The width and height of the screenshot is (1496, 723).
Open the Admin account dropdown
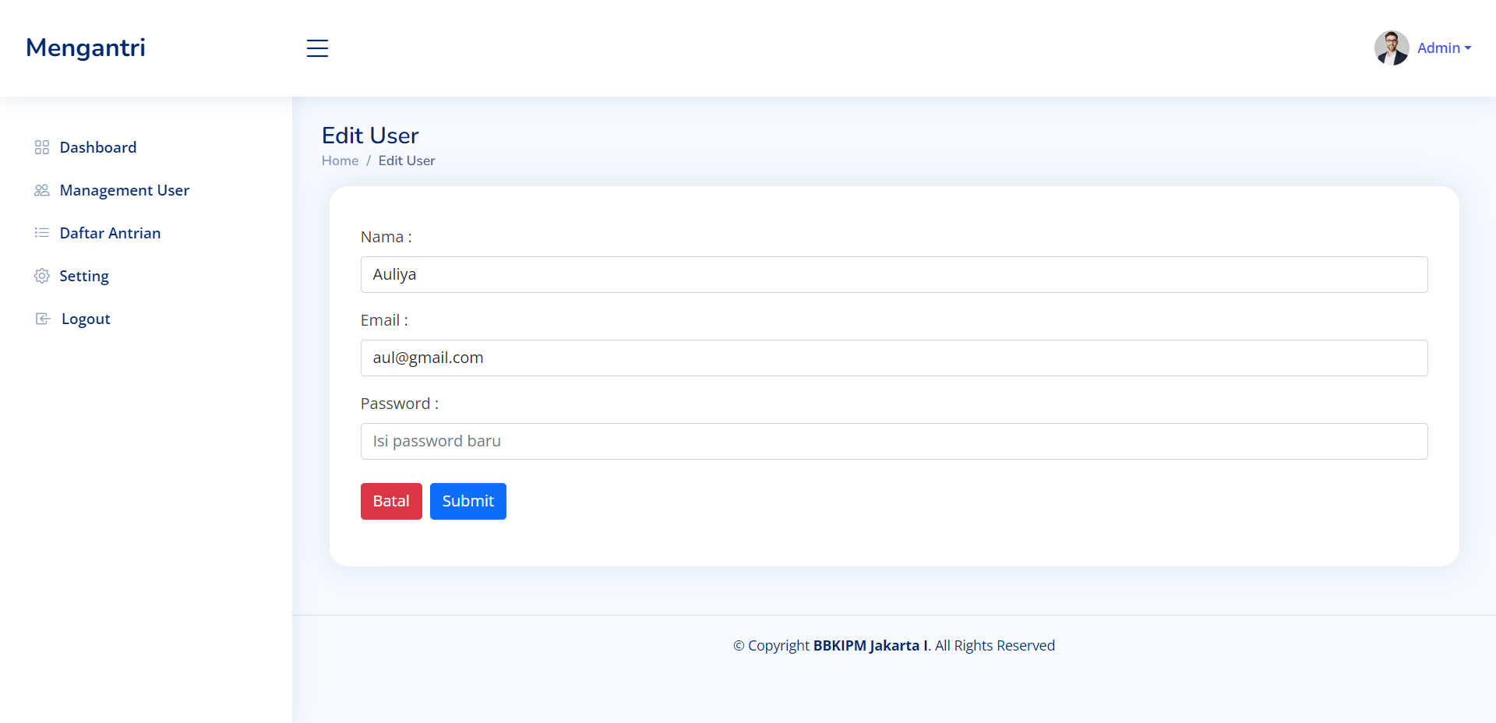pos(1445,48)
